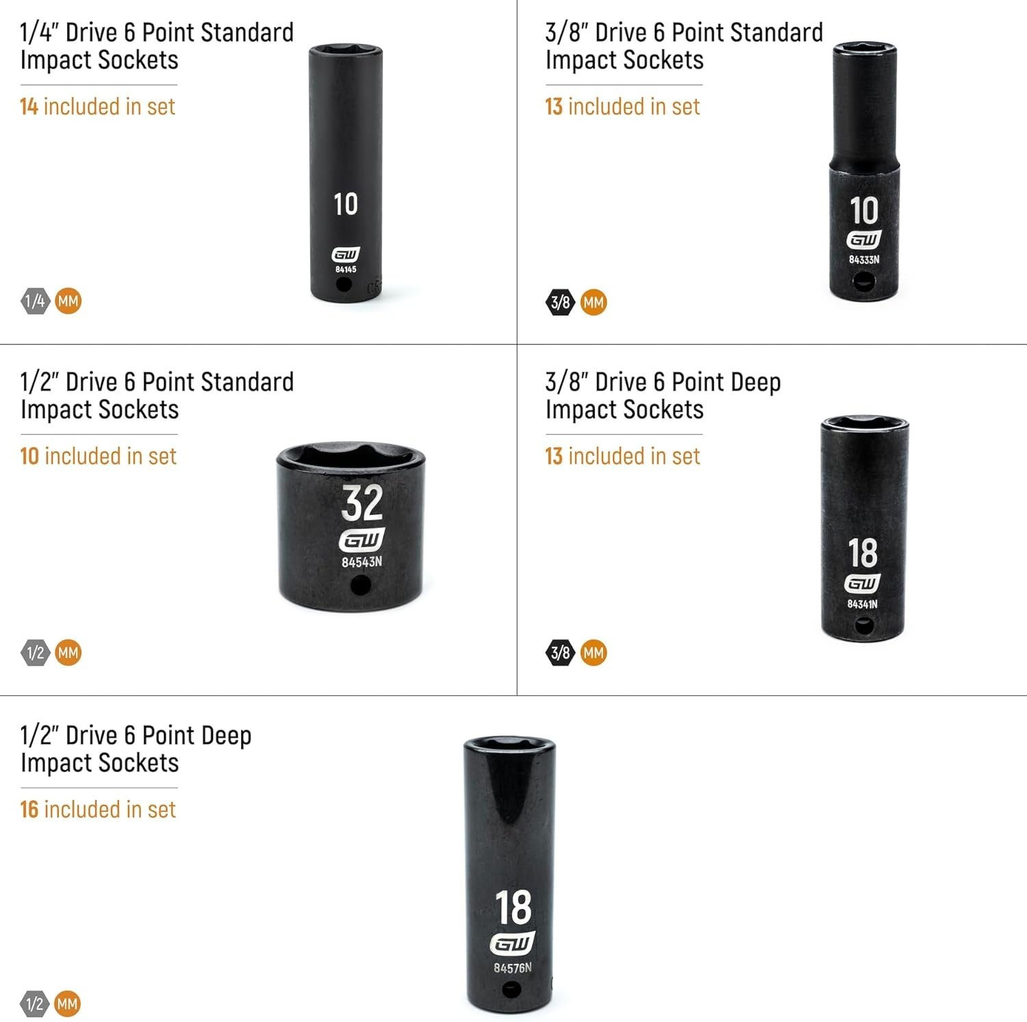Click the '10 included in set' text

tap(98, 456)
